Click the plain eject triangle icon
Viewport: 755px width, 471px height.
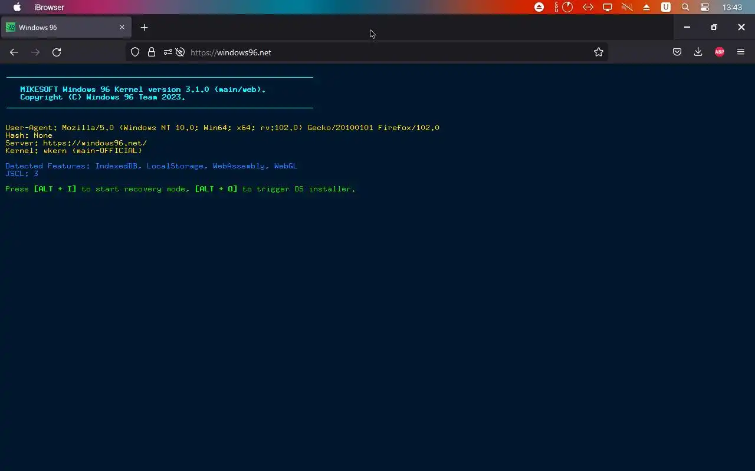point(646,8)
